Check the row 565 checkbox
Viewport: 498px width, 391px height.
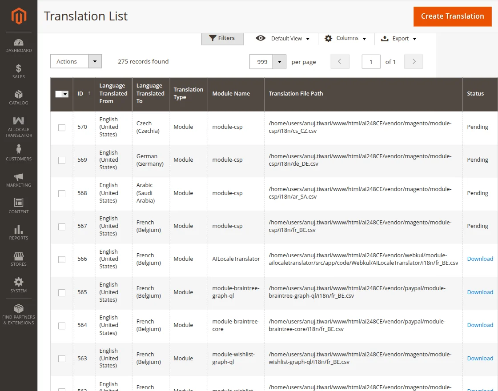62,292
